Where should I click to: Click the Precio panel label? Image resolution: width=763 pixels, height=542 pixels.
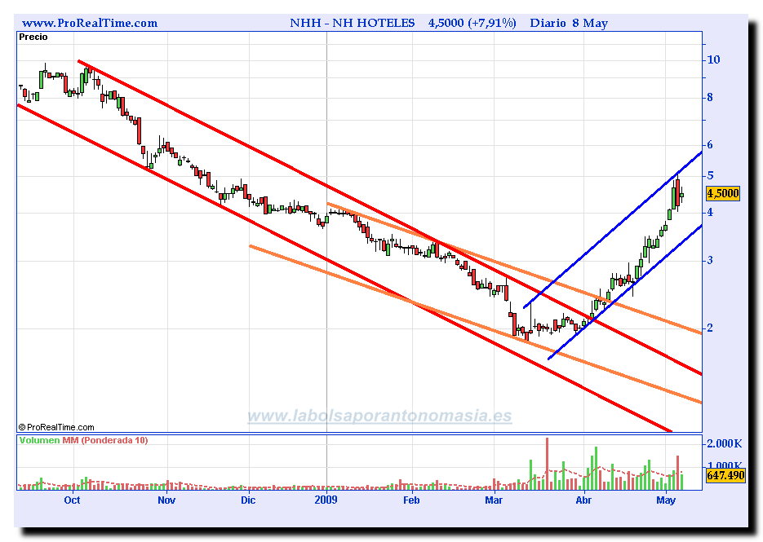coord(33,37)
